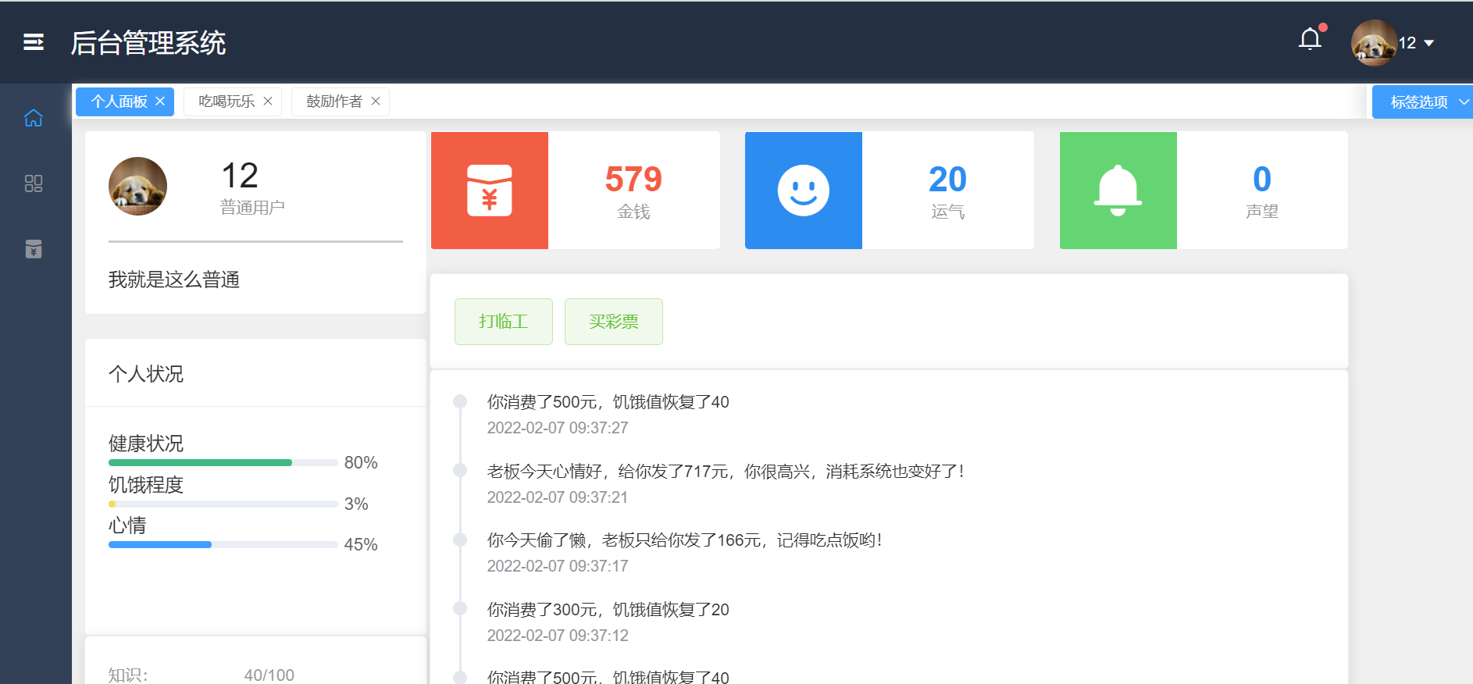This screenshot has height=684, width=1473.
Task: Close the 鼓励作者 tab
Action: point(376,101)
